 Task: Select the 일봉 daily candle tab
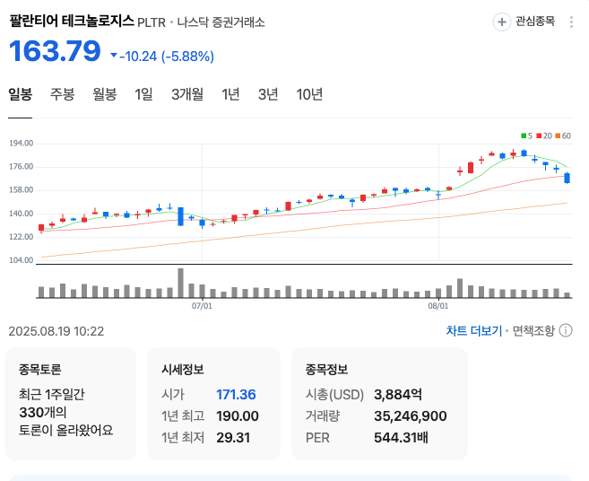tap(21, 94)
